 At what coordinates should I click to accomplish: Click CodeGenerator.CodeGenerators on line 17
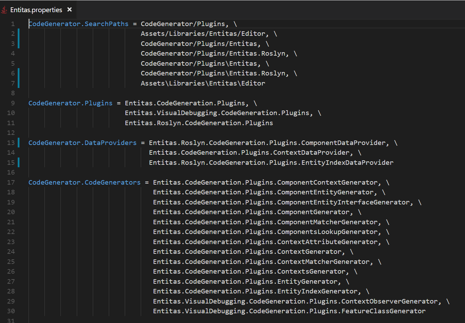84,182
